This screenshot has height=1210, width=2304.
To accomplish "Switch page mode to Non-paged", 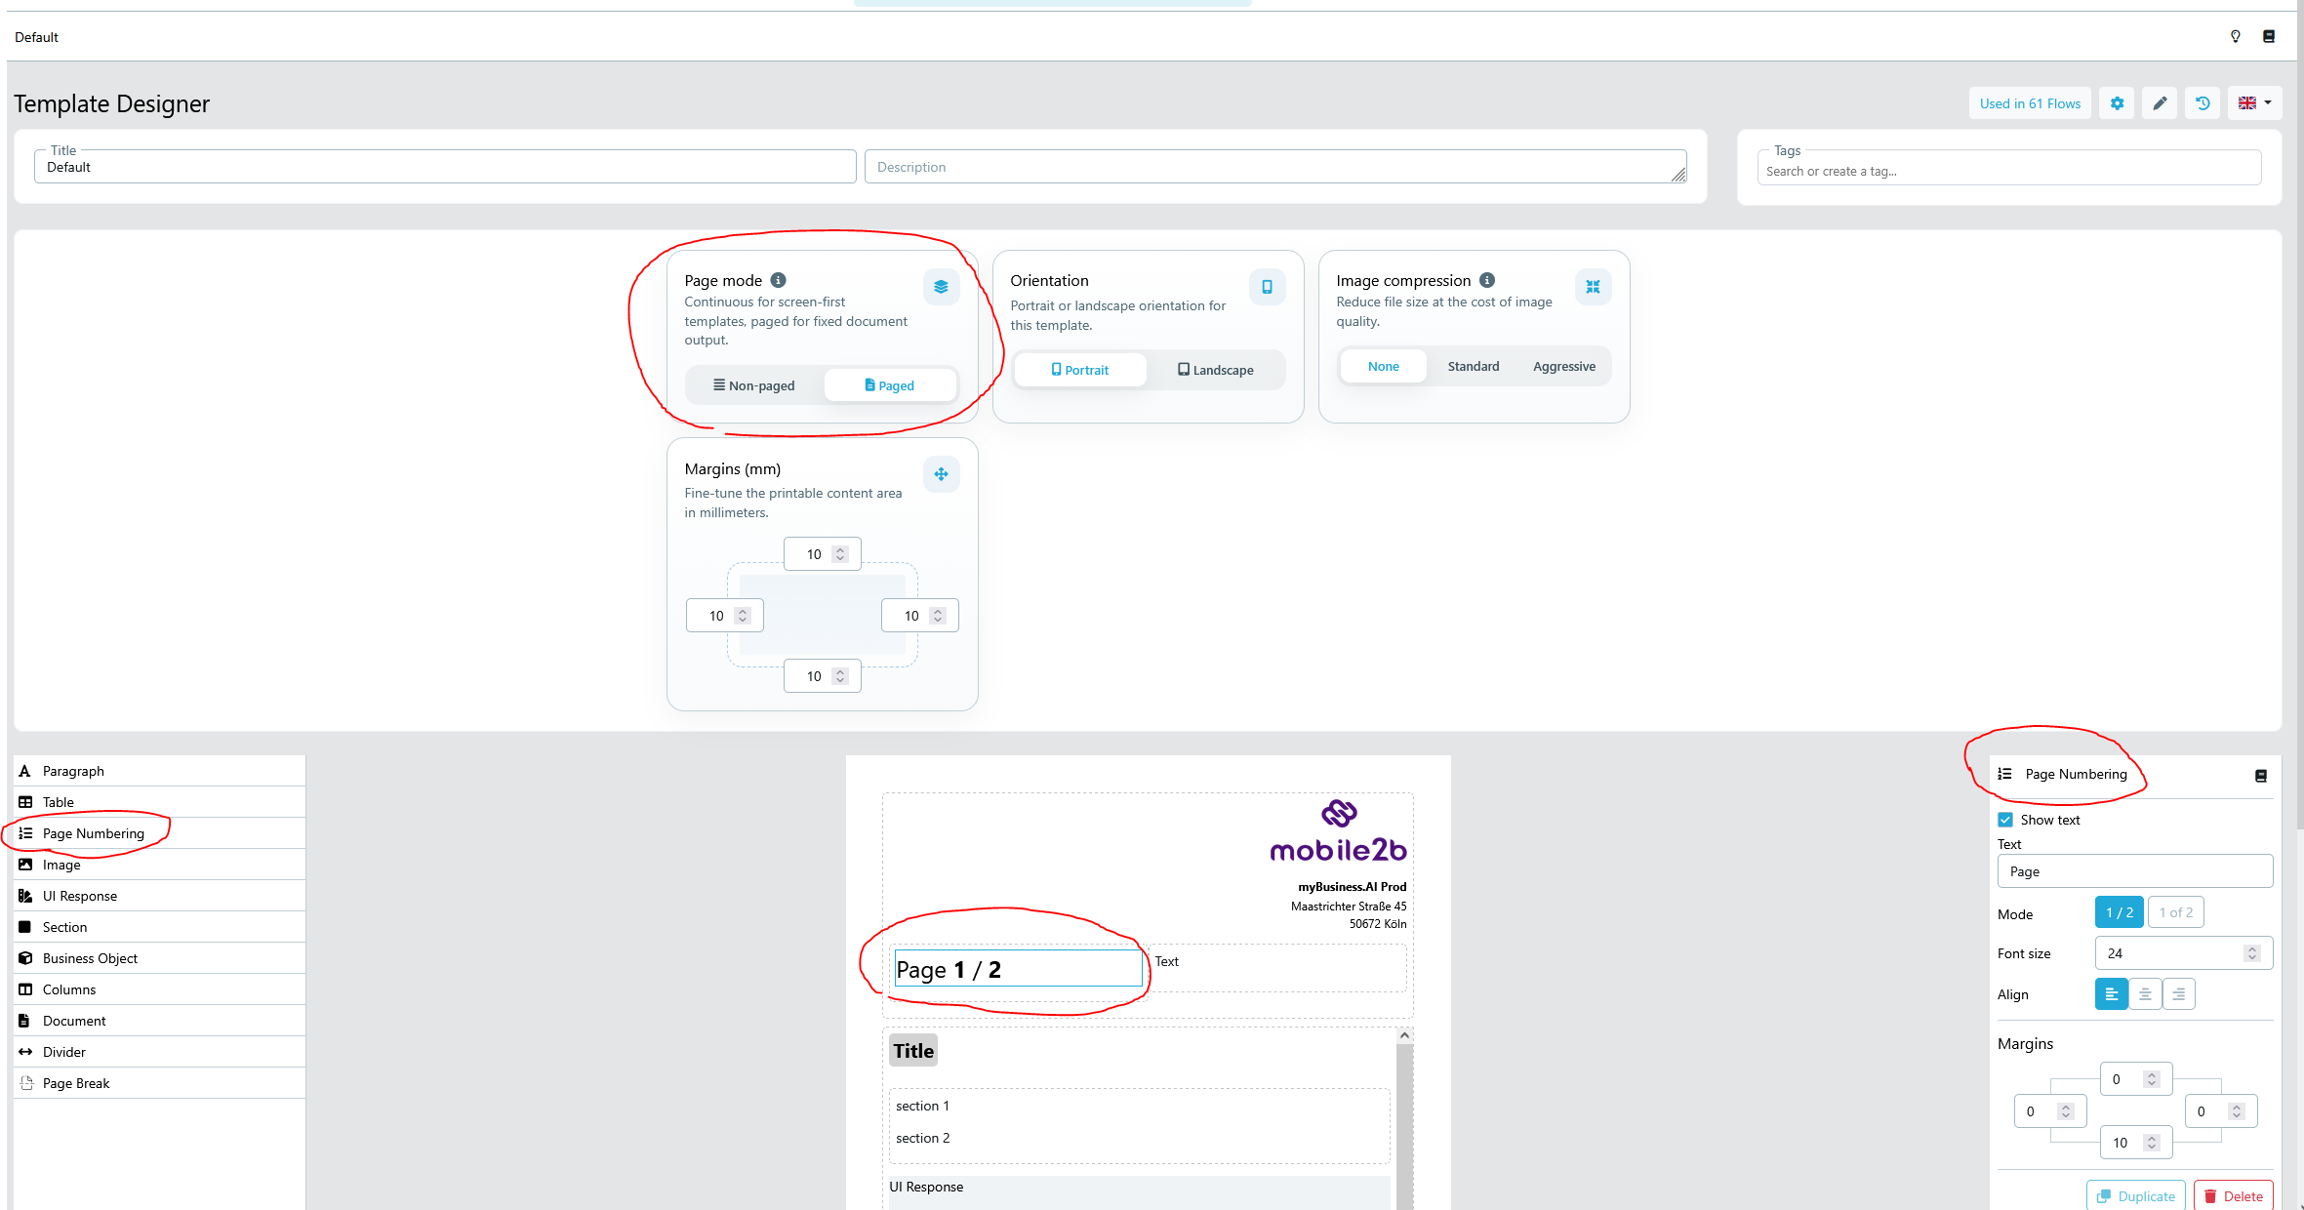I will (754, 385).
